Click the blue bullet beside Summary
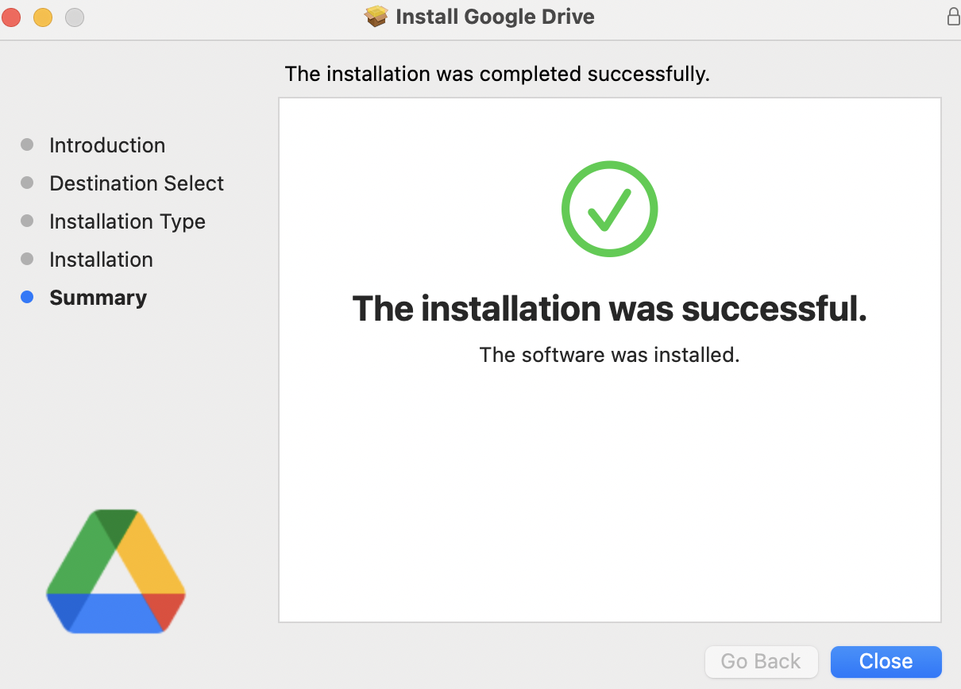 [27, 298]
